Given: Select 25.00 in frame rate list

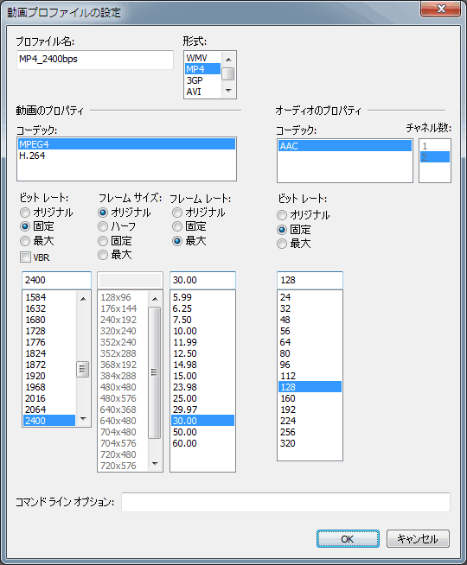Looking at the screenshot, I should [x=202, y=398].
